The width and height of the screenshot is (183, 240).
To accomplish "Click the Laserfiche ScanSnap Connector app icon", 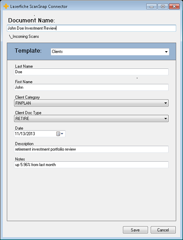I will [x=6, y=6].
